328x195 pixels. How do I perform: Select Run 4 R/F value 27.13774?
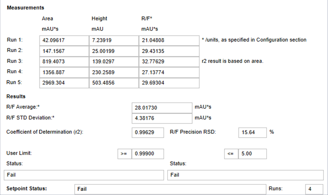click(x=169, y=73)
